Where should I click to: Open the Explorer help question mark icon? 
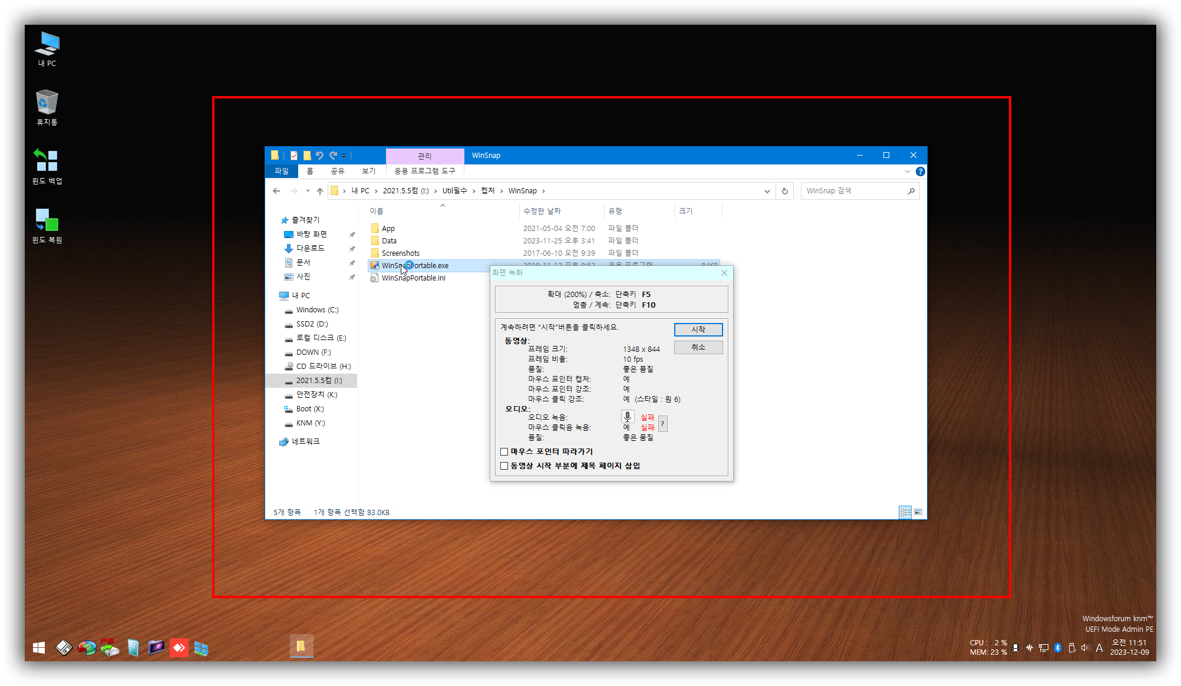(920, 171)
